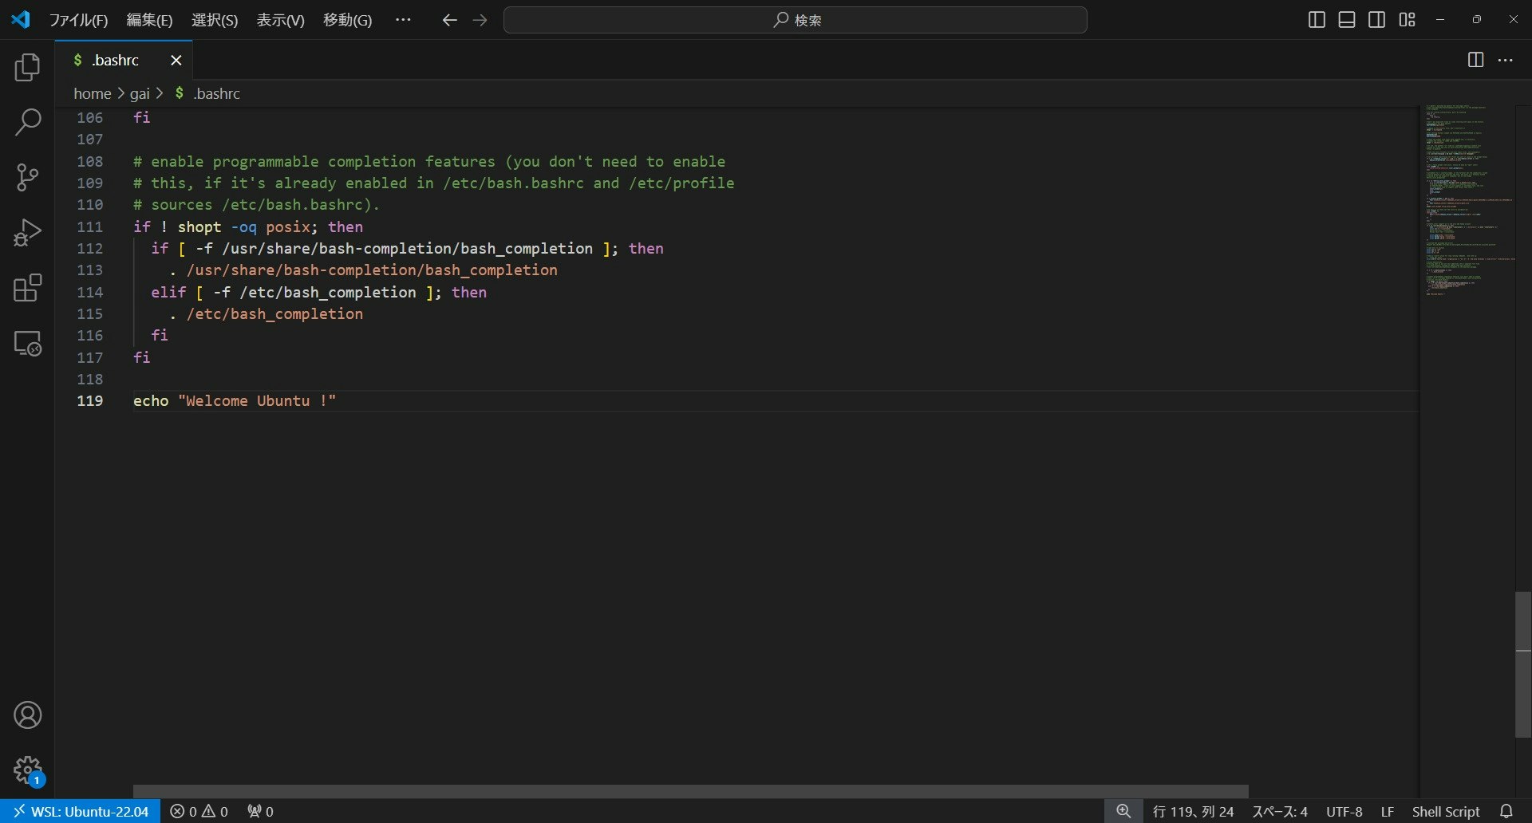Go back with the left arrow
The width and height of the screenshot is (1532, 823).
[x=449, y=20]
